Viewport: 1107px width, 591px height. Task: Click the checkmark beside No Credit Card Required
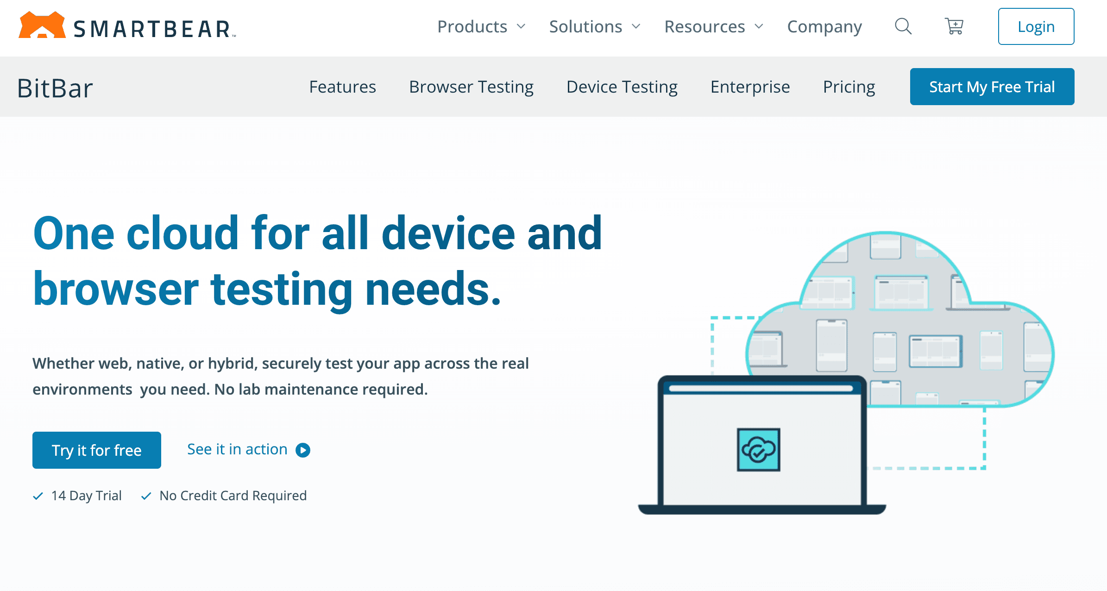[x=146, y=496]
